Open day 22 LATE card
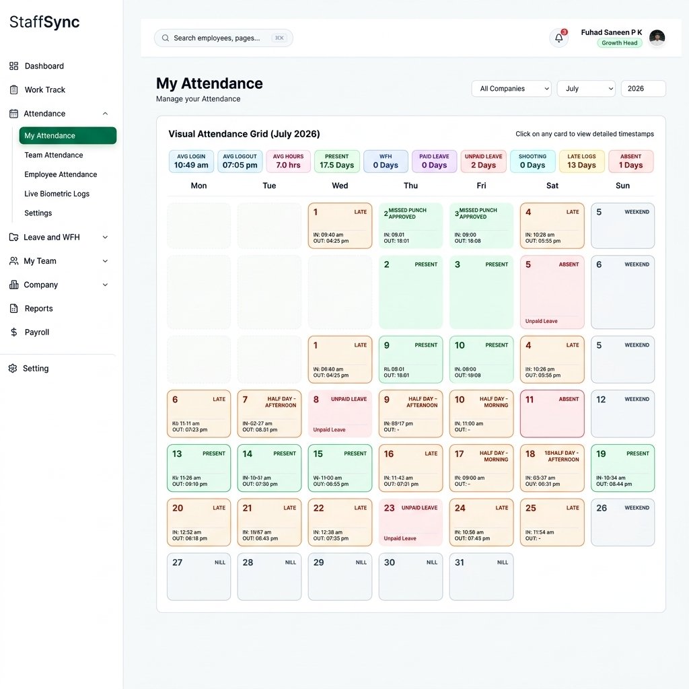Screen dimensions: 689x689 click(340, 522)
